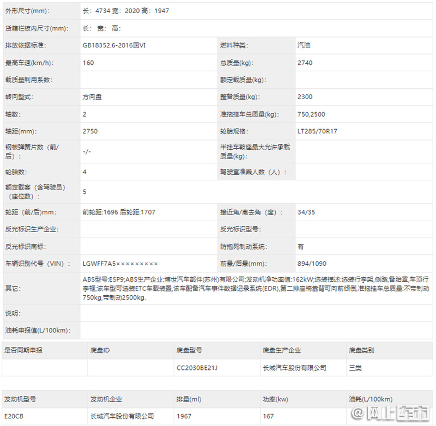
Task: Select chassis category value 三类
Action: tap(355, 368)
